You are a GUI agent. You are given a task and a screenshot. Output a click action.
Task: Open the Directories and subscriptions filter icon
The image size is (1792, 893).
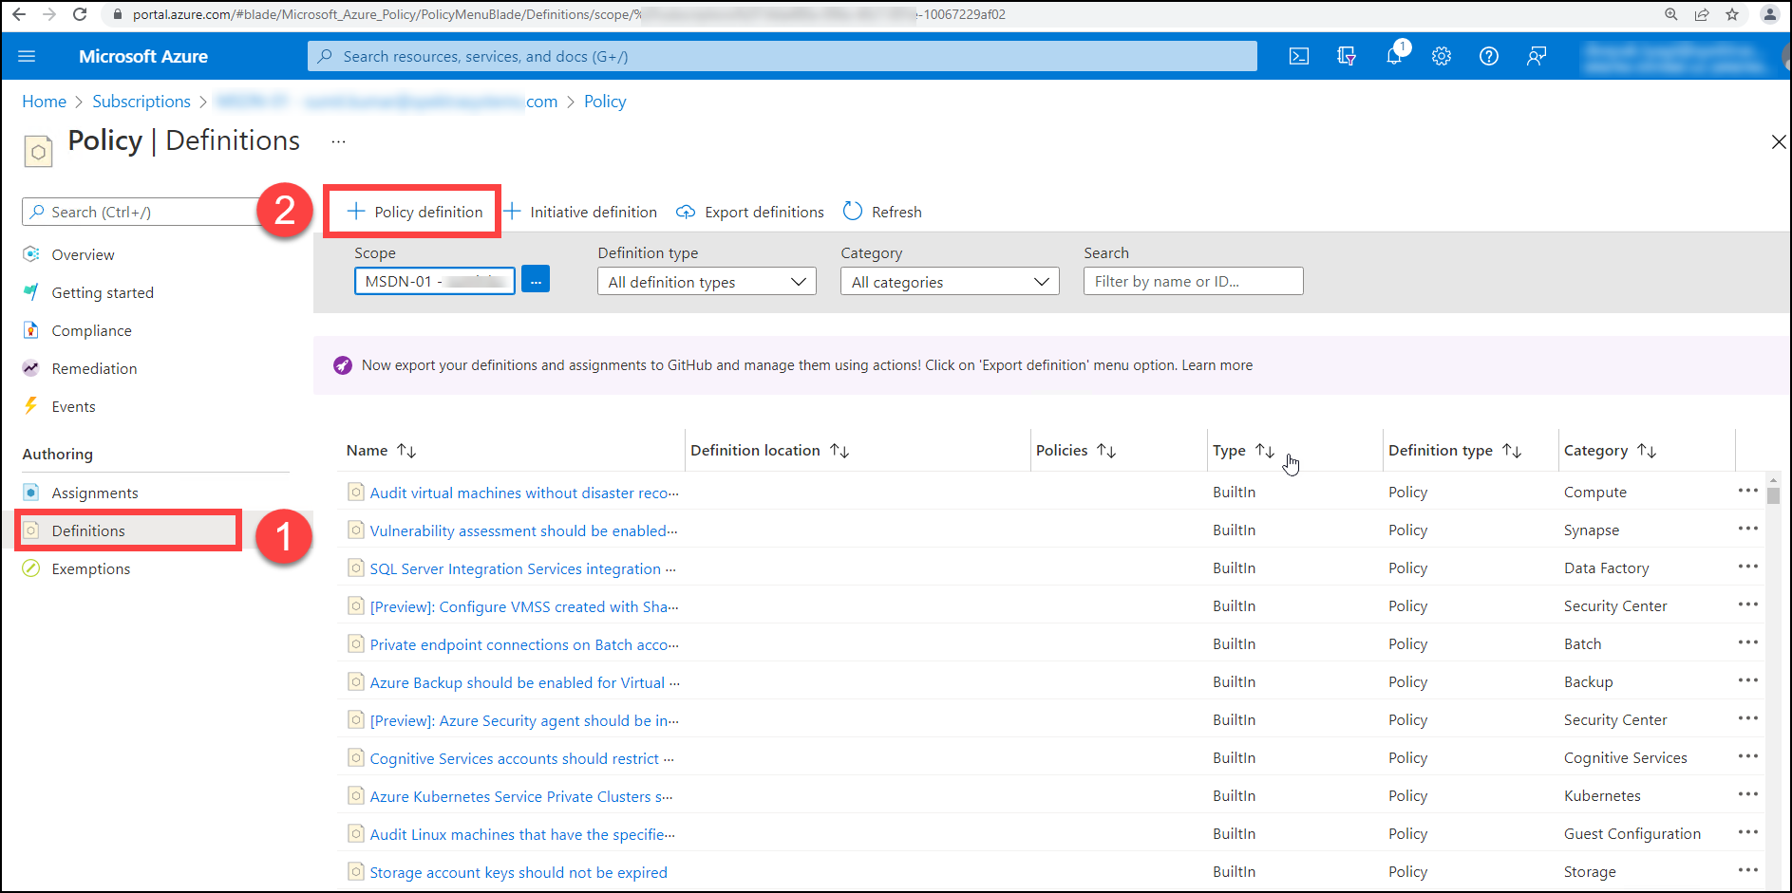(x=1346, y=56)
